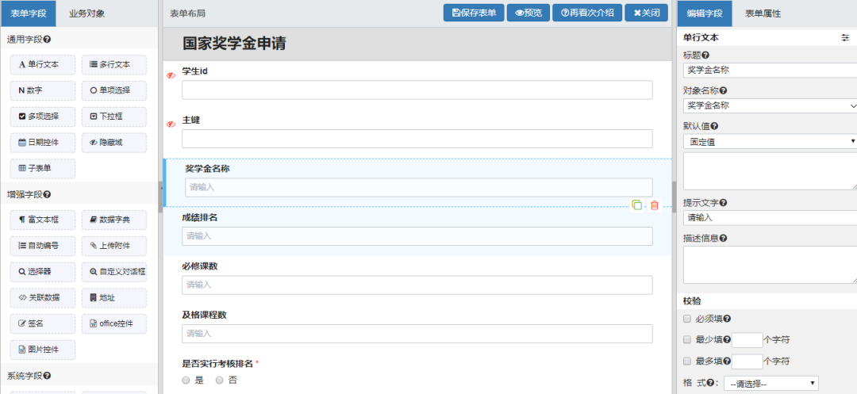
Task: Click the settings icon beside 单行文本 header
Action: point(845,38)
